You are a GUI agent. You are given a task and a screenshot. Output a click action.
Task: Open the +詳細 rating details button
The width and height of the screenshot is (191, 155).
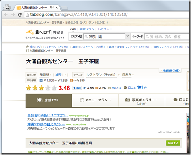click(77, 88)
